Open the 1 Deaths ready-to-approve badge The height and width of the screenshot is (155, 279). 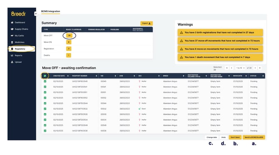click(x=69, y=55)
